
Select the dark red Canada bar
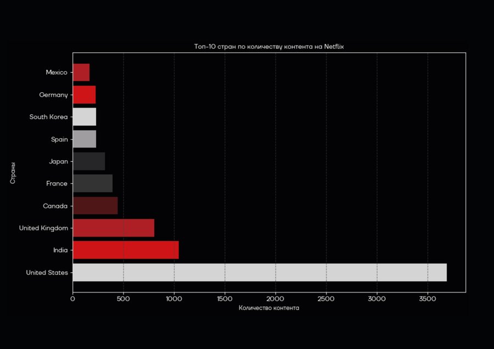96,206
